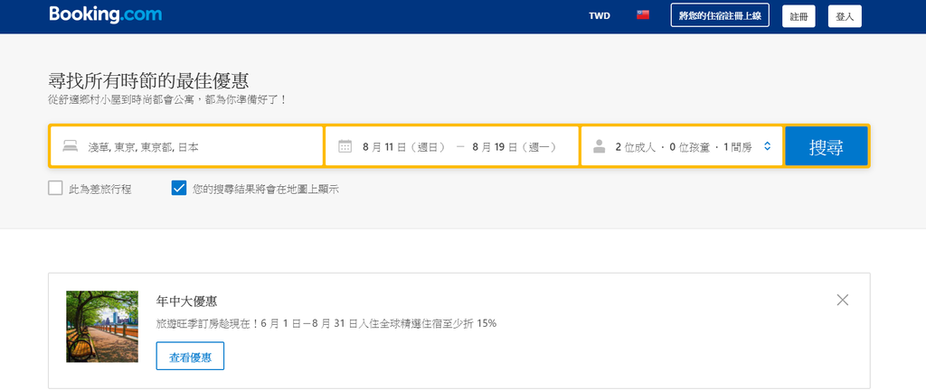Check the 此為差旅行程 checkbox
Viewport: 926px width, 390px height.
[55, 189]
